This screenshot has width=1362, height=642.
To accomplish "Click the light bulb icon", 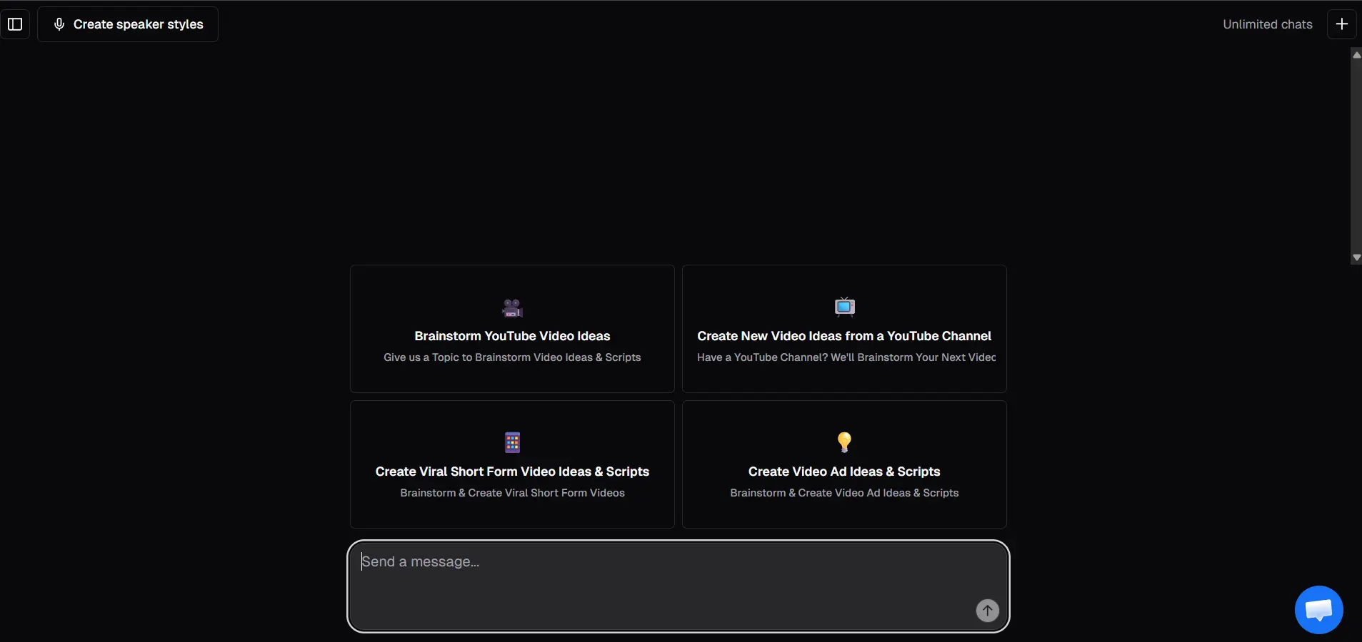I will pyautogui.click(x=844, y=442).
